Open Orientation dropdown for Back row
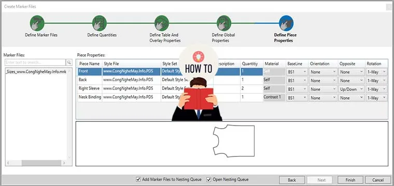 pos(323,81)
